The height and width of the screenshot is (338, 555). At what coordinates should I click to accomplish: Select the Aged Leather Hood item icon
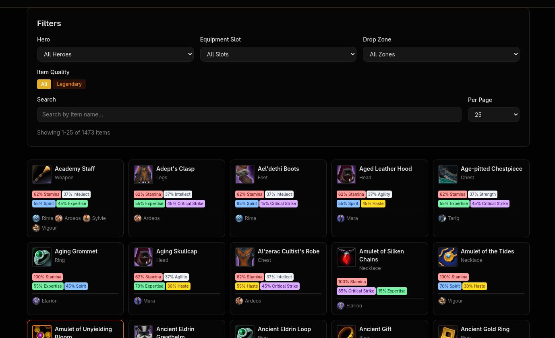[346, 174]
